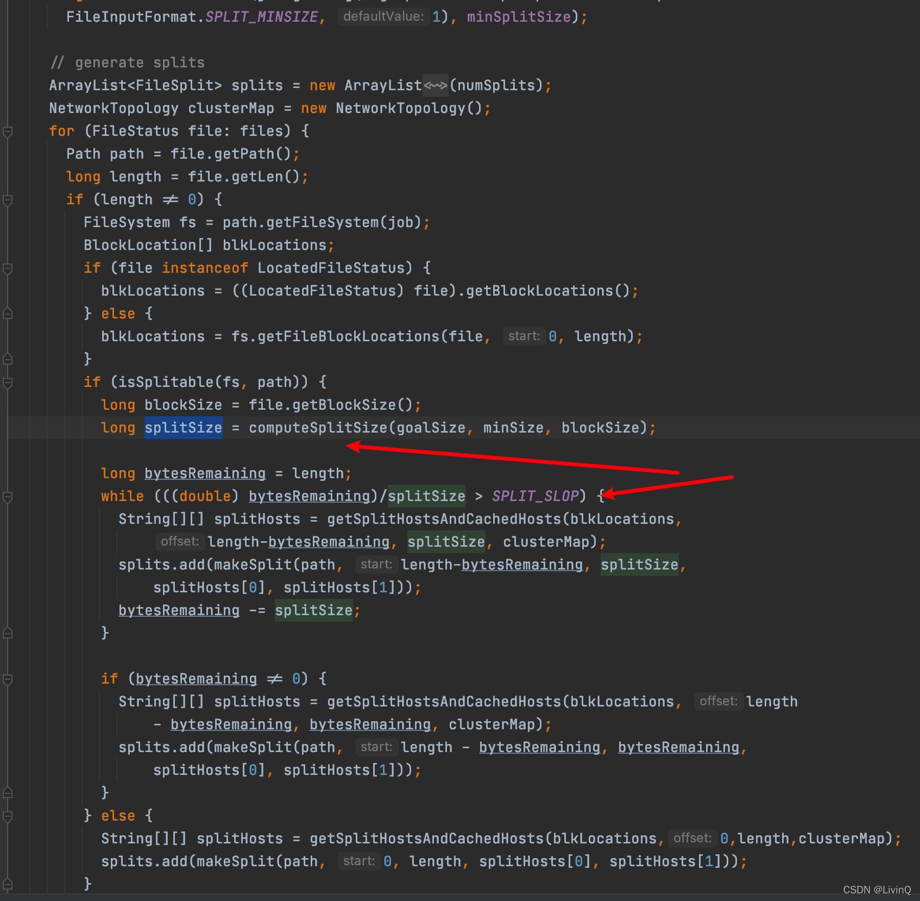Click the numSplits argument
The width and height of the screenshot is (920, 901).
tap(496, 85)
